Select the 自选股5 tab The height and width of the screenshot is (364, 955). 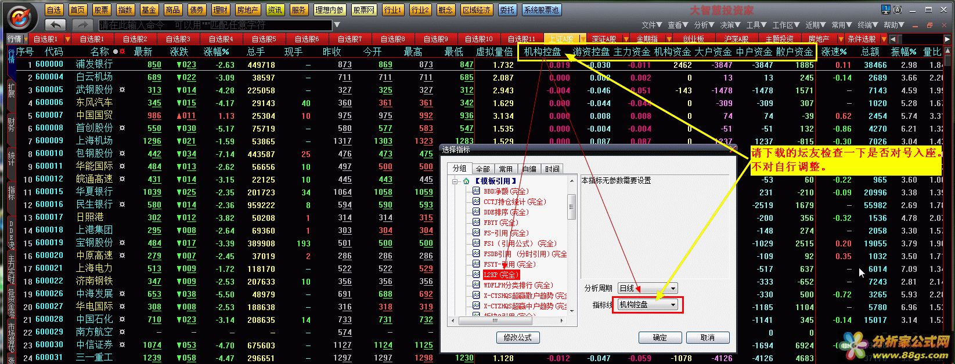pos(264,39)
